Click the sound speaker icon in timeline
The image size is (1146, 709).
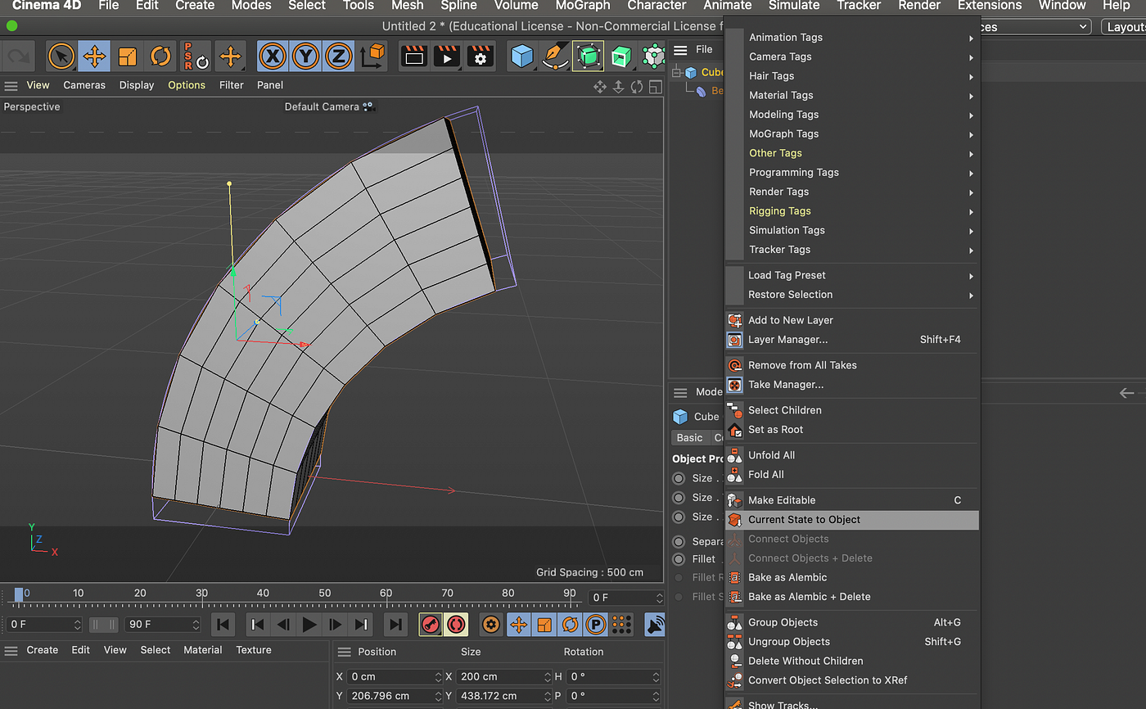[654, 625]
